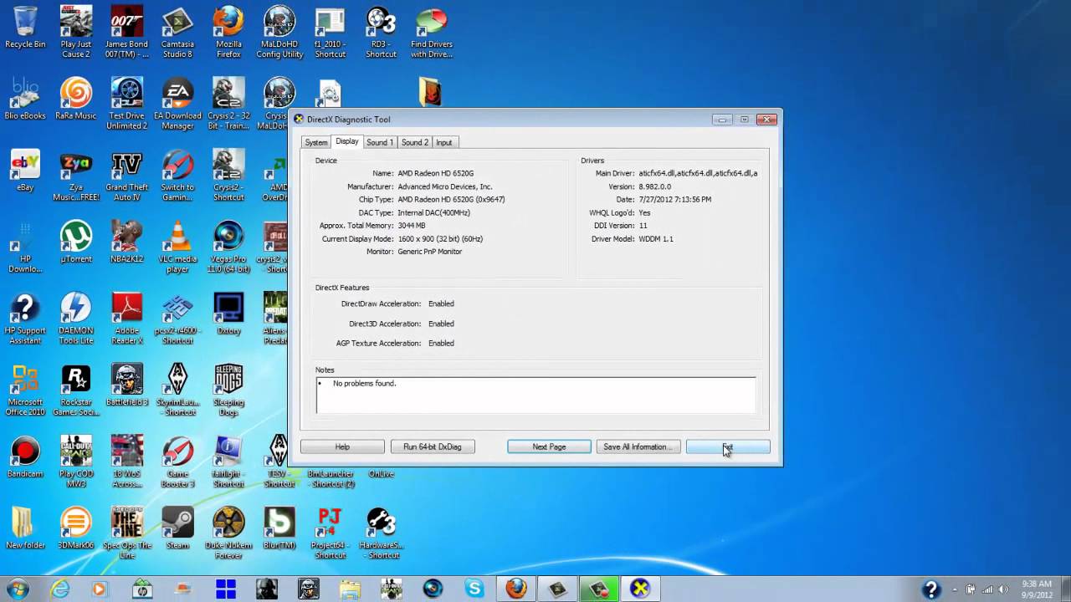The image size is (1071, 602).
Task: Click the Run 64-bit DxDiag button
Action: click(432, 447)
